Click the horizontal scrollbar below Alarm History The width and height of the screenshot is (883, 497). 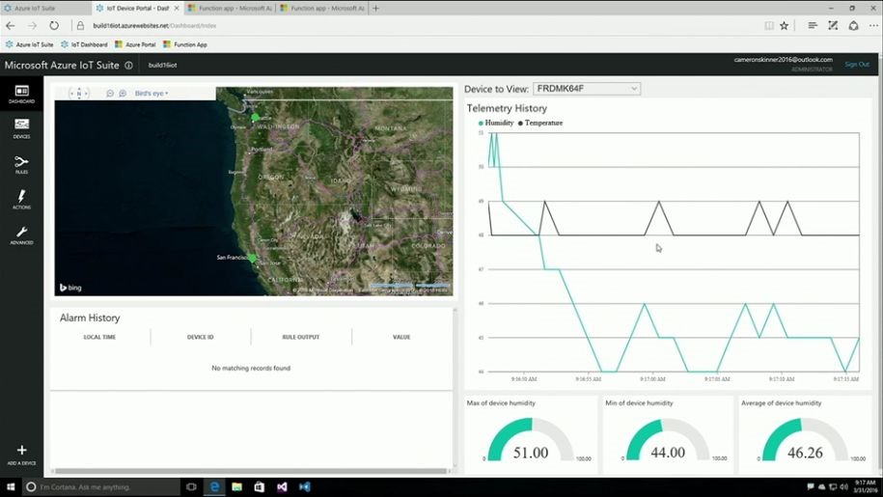click(x=251, y=471)
